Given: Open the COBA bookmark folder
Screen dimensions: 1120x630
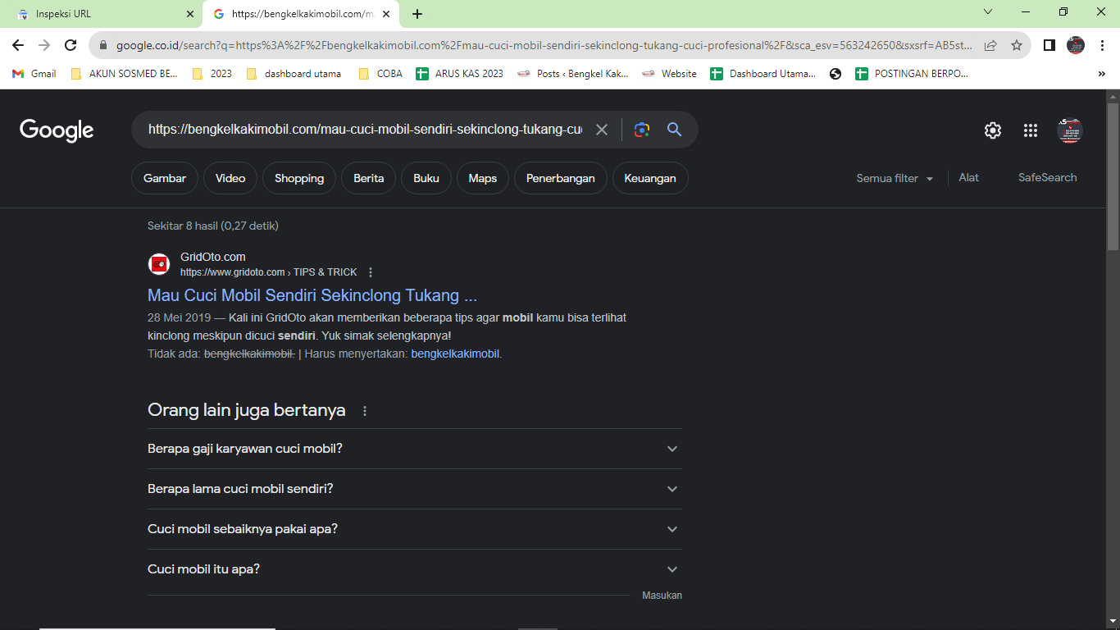Looking at the screenshot, I should [380, 74].
